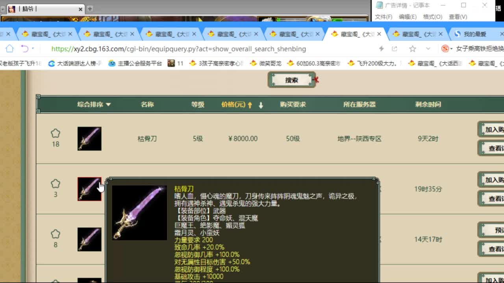Click the 搜索 search button
504x283 pixels.
[291, 80]
